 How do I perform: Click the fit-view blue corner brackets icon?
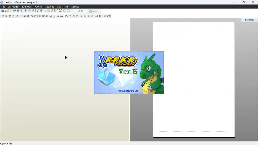[56, 11]
